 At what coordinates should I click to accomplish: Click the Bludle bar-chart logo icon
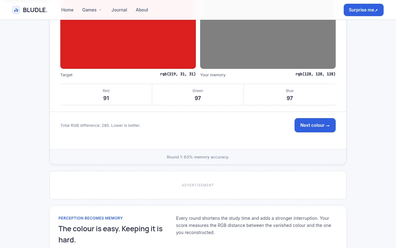[16, 10]
